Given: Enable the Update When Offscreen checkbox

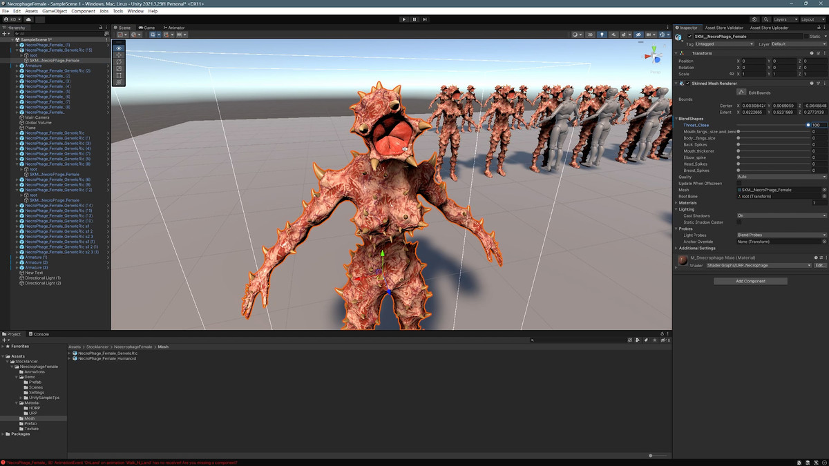Looking at the screenshot, I should 739,184.
